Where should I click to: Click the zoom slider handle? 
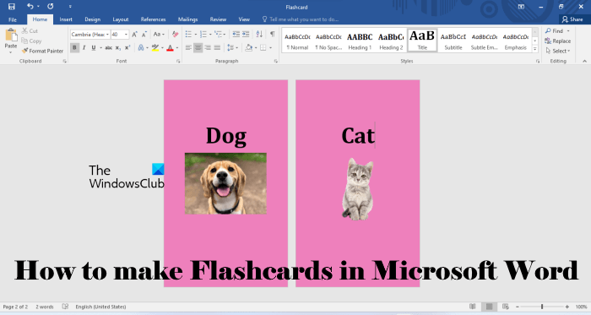pyautogui.click(x=542, y=307)
